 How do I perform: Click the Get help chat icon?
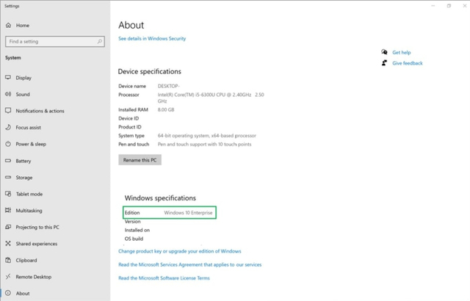[384, 52]
